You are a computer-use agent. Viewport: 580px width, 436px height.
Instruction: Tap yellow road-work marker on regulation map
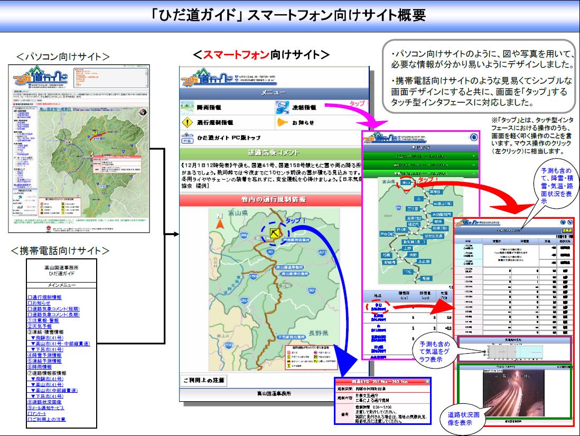275,232
